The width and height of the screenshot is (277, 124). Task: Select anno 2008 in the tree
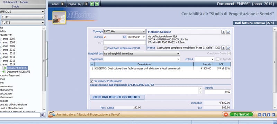[9, 42]
